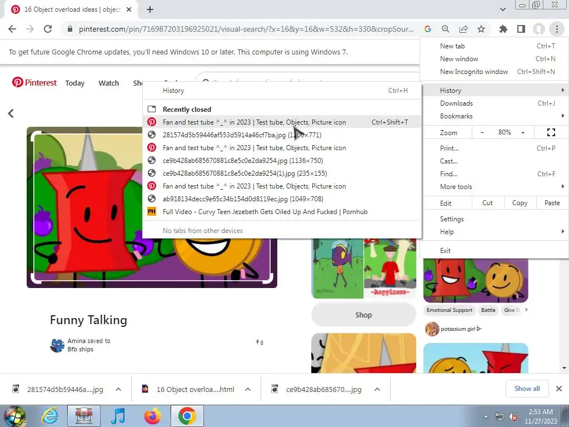Reopen ce9b428ab685670881c8e5c0e2da9254.jpg (1136×750)
The image size is (569, 427).
pos(282,161)
